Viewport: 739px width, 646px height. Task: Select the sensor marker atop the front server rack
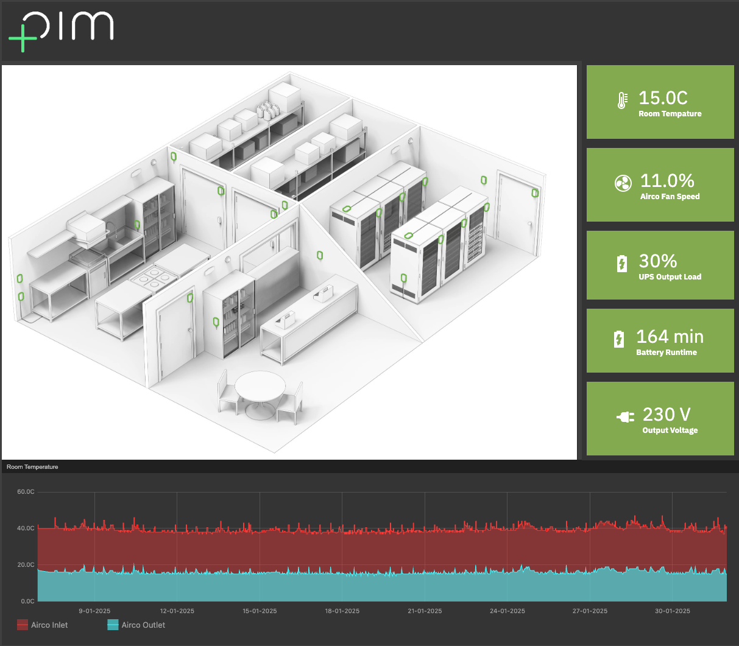(409, 234)
